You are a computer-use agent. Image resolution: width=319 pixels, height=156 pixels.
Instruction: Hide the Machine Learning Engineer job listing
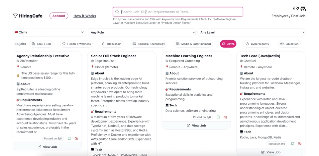(x=225, y=117)
